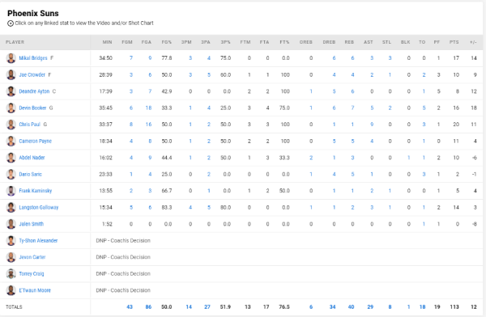Viewport: 486px width, 317px height.
Task: Click Jalen Smith's avatar photo
Action: pos(11,224)
